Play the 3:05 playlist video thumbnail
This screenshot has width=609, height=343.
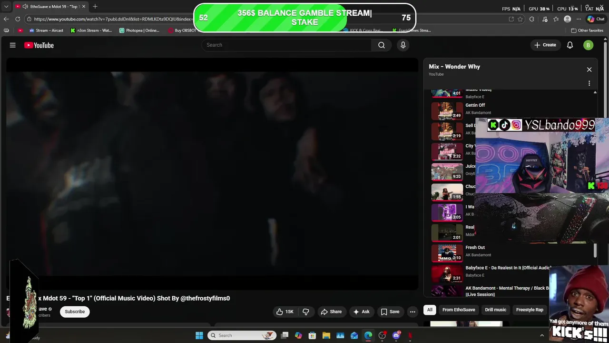[x=447, y=212]
